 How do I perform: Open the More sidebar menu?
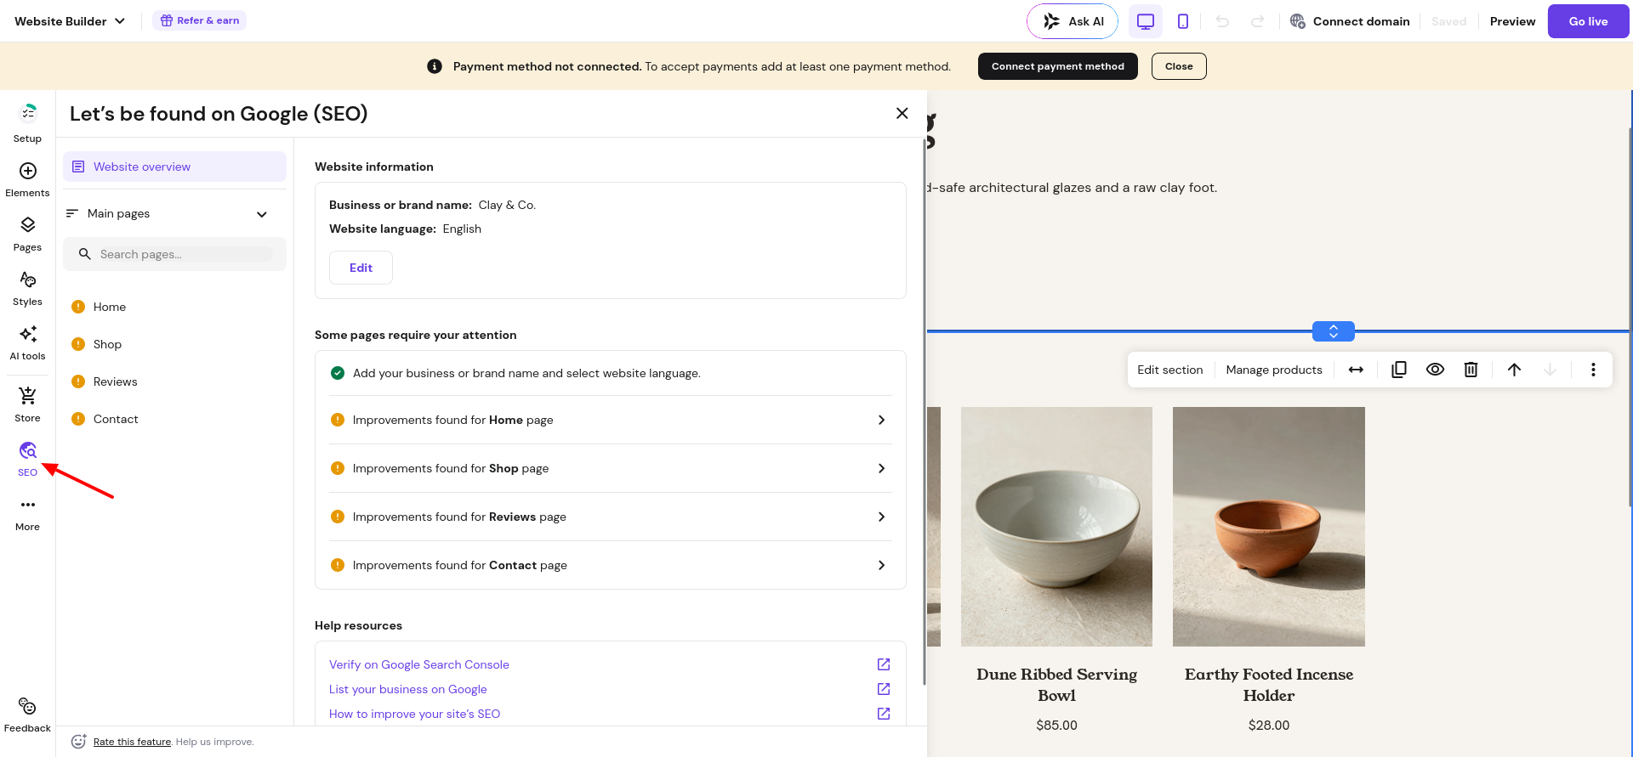pyautogui.click(x=27, y=513)
